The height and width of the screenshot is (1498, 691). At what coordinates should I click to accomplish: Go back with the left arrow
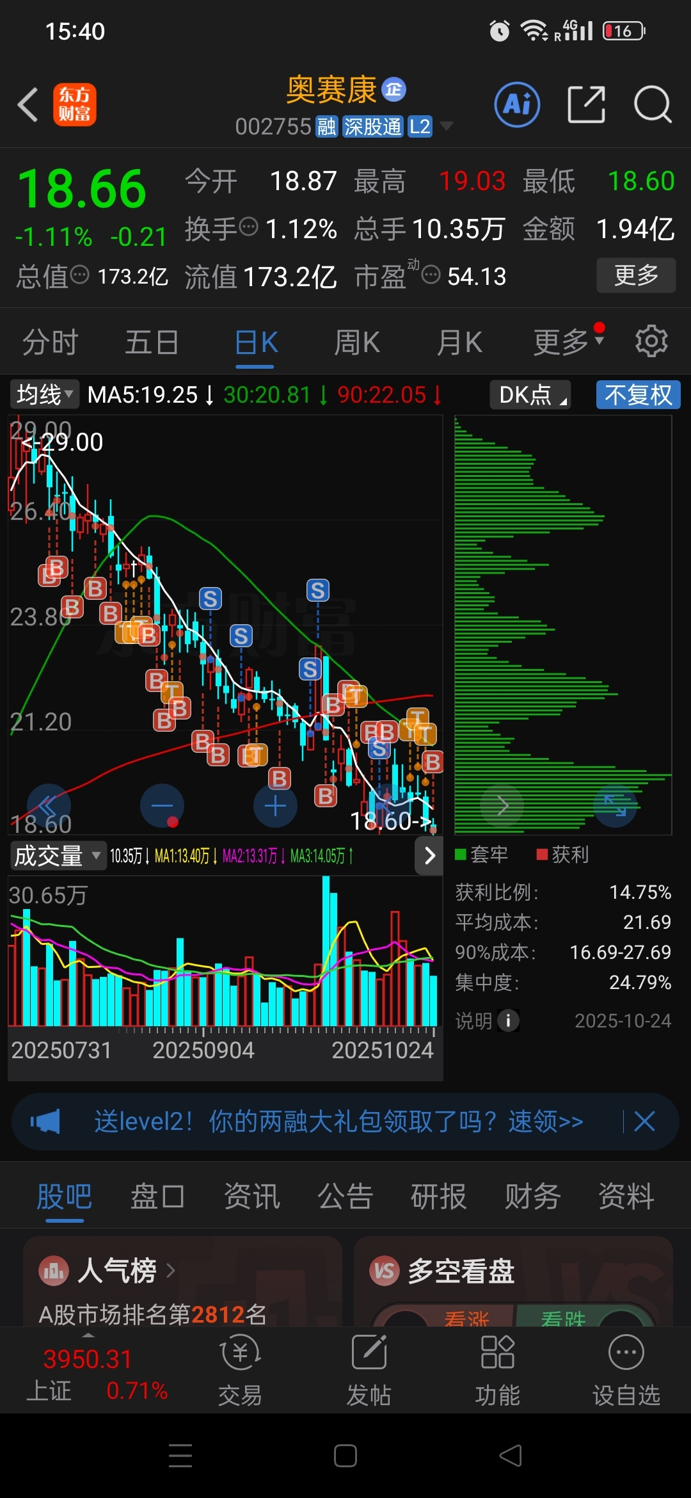tap(28, 104)
